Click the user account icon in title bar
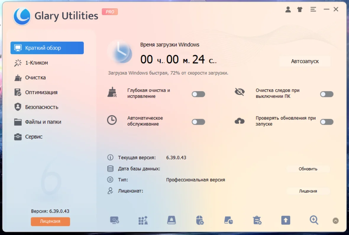The height and width of the screenshot is (235, 349). [288, 9]
